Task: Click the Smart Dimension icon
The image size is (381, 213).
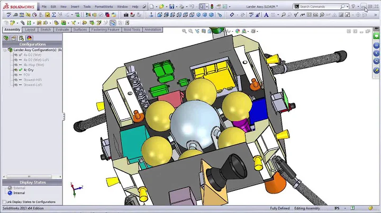Action: (x=232, y=15)
